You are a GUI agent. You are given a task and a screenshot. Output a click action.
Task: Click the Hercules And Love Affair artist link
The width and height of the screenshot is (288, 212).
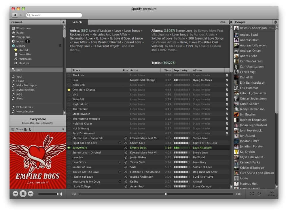110,35
